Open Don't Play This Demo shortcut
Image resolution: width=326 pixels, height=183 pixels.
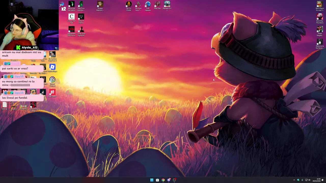point(320,19)
